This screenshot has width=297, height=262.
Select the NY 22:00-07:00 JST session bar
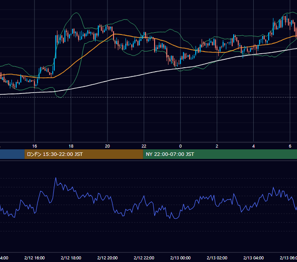click(220, 154)
